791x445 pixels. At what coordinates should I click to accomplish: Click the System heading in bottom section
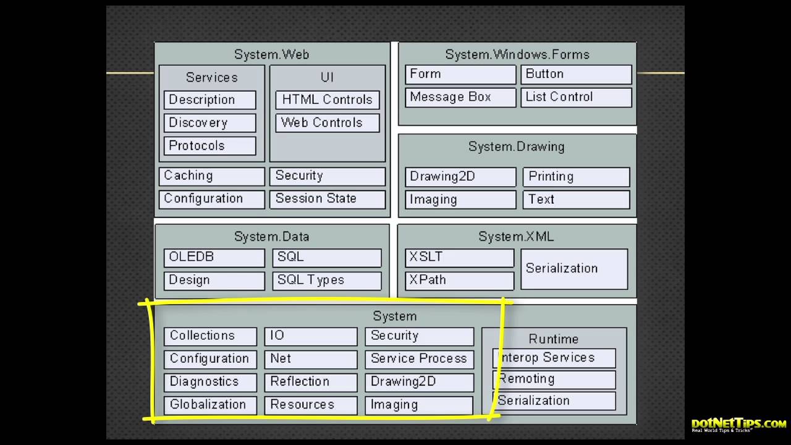pos(394,316)
